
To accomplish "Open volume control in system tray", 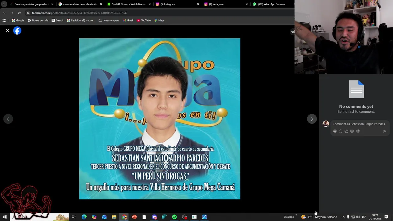I will tap(358, 217).
